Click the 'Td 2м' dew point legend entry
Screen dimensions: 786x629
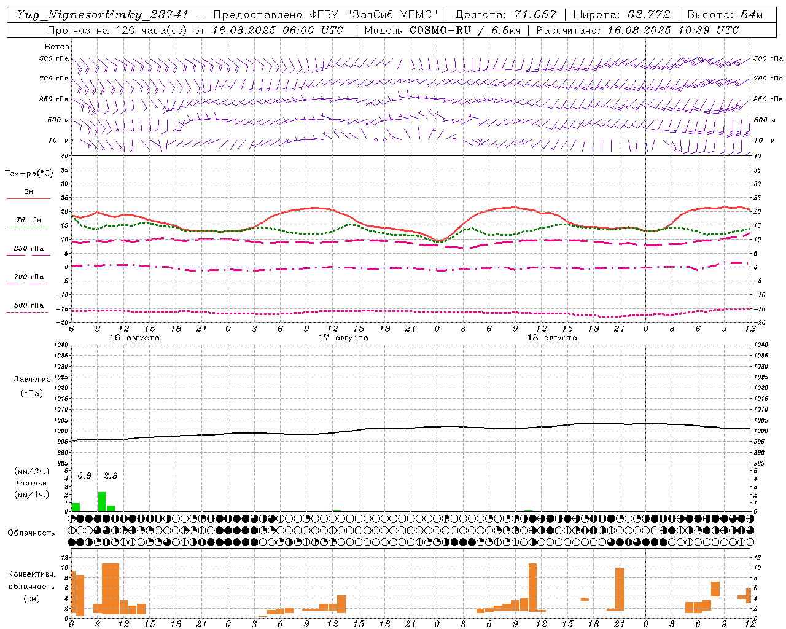click(x=28, y=220)
